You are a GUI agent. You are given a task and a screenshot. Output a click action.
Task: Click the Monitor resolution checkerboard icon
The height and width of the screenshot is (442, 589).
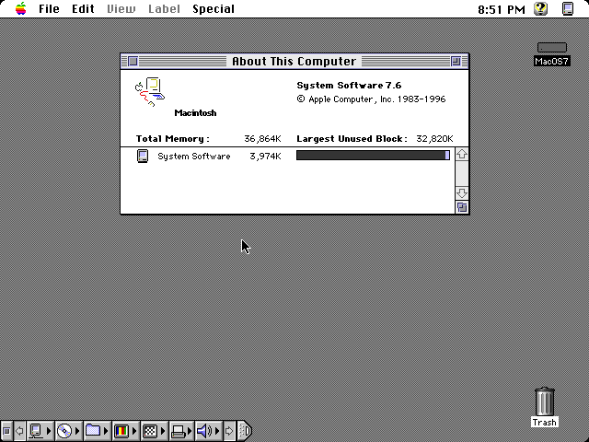[150, 431]
